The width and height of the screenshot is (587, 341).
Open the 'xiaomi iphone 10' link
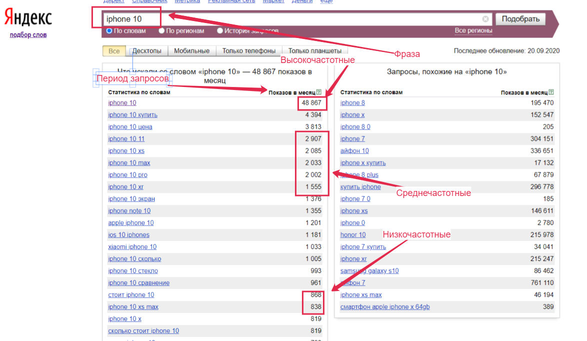click(x=132, y=246)
